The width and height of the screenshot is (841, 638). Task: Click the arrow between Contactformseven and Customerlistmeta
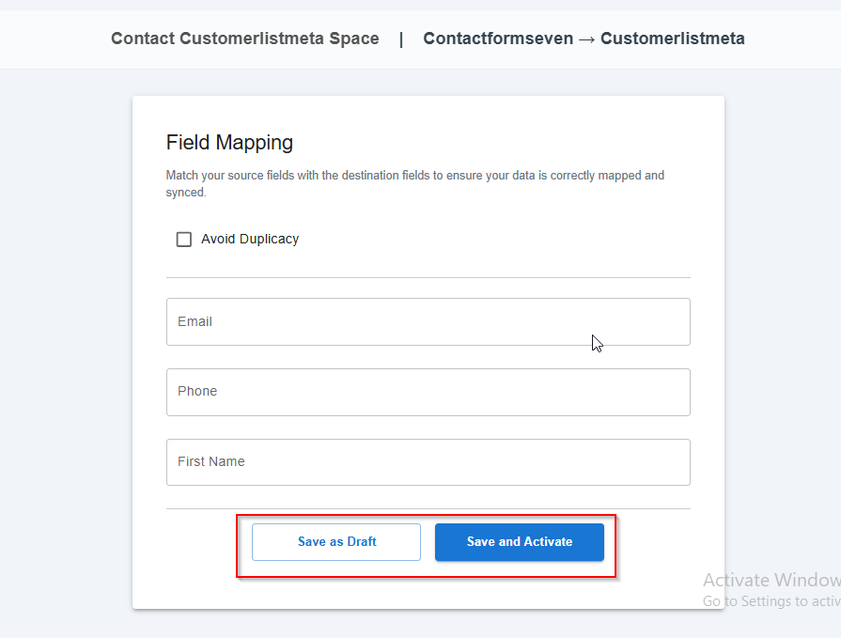(586, 39)
